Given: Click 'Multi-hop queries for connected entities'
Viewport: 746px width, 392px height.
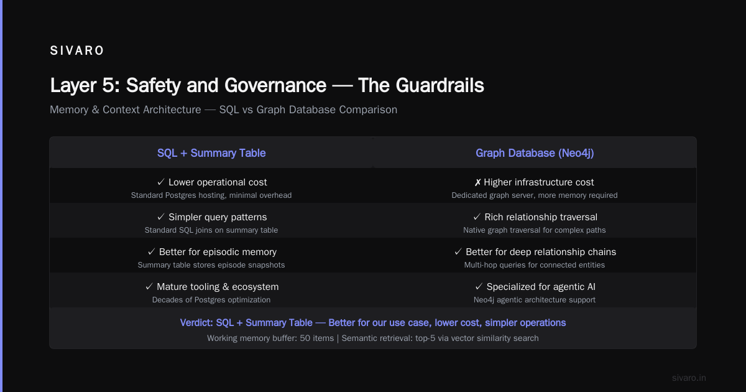Looking at the screenshot, I should [x=535, y=265].
